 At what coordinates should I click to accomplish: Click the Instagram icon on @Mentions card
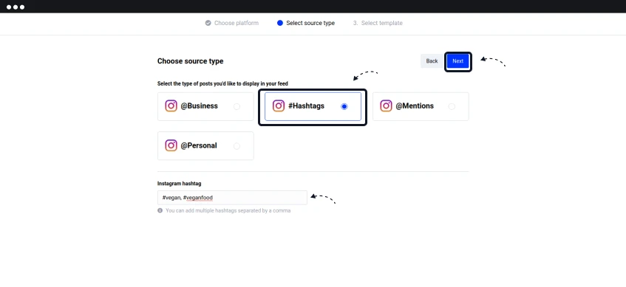386,106
